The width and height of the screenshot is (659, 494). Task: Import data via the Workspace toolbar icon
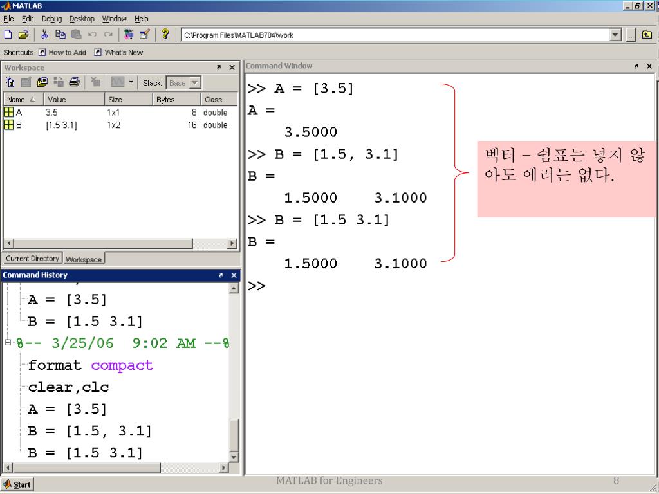[42, 82]
